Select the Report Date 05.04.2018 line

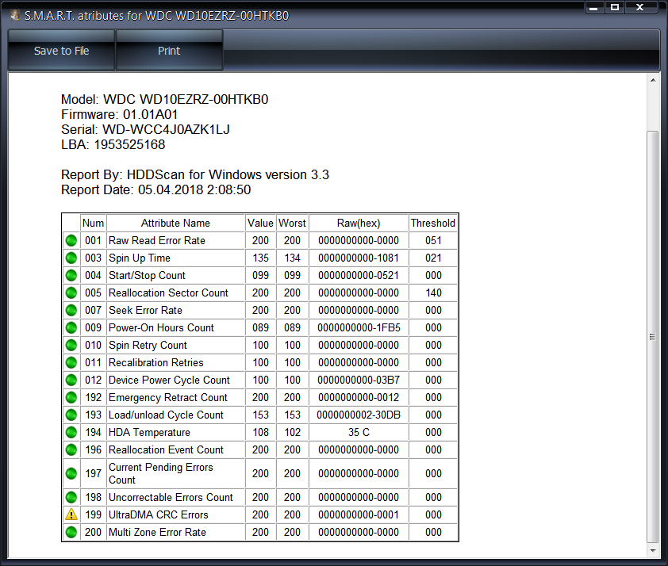pos(156,189)
